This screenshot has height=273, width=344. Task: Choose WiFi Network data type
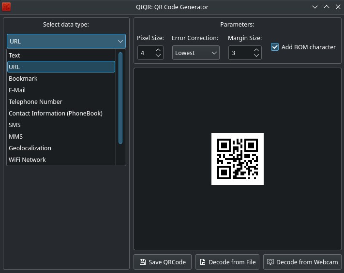click(61, 160)
